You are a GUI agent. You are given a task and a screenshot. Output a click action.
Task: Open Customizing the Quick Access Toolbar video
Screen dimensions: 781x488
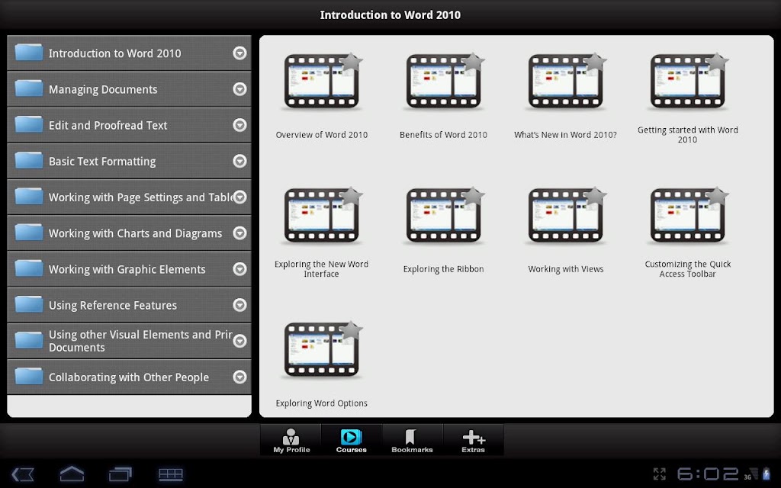click(x=687, y=216)
